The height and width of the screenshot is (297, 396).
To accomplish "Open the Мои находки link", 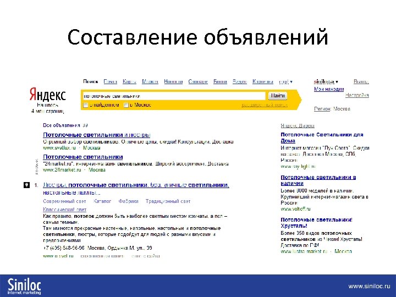I will 329,89.
